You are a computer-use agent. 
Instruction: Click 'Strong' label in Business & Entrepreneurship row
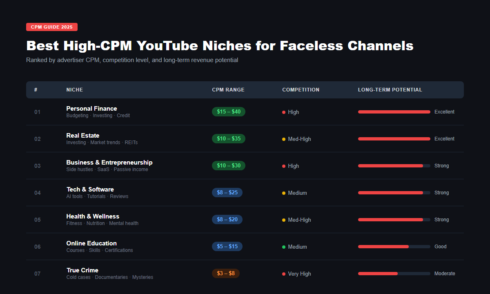point(442,166)
